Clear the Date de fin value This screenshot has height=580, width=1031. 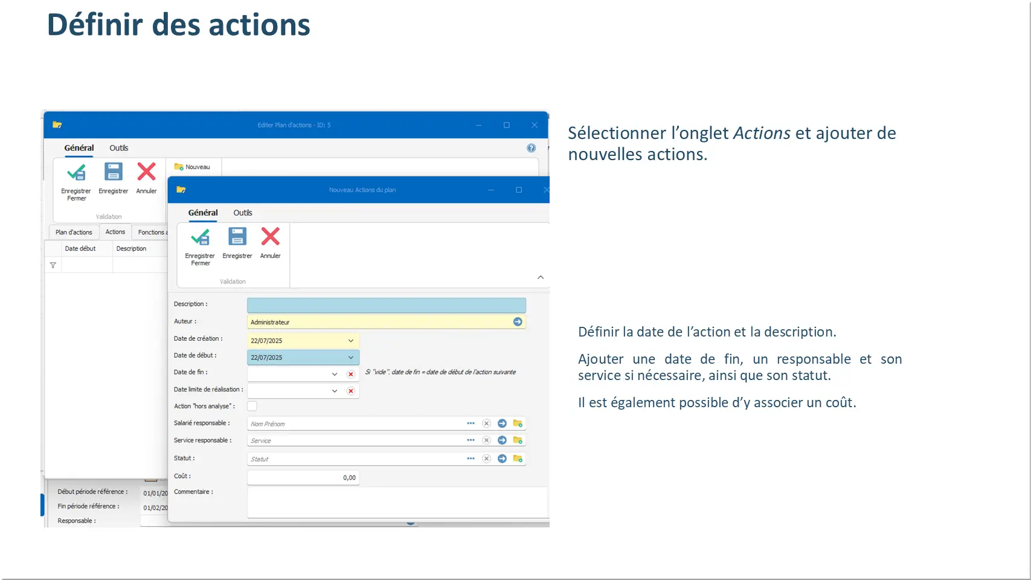(x=350, y=375)
